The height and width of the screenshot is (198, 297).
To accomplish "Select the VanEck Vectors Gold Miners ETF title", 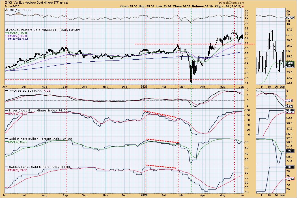I will [36, 3].
